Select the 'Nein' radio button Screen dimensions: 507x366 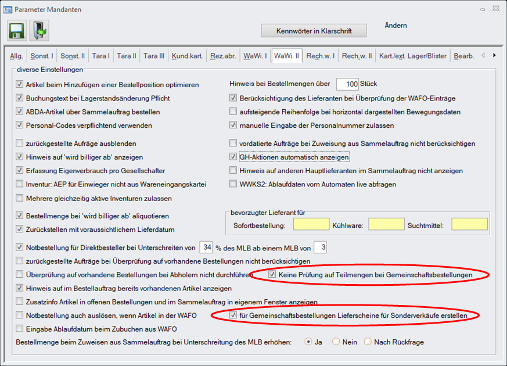coord(336,342)
